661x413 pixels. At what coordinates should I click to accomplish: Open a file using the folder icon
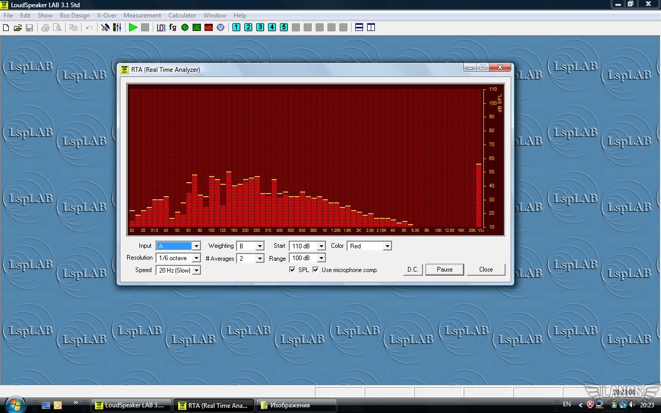click(18, 27)
